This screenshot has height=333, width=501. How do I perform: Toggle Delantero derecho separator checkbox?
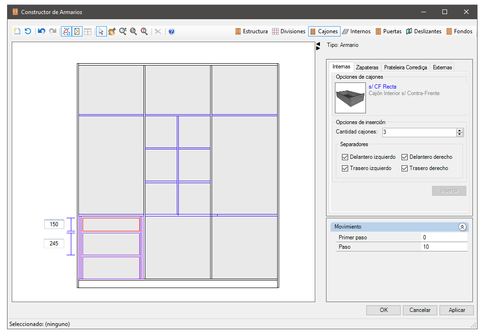pyautogui.click(x=404, y=157)
